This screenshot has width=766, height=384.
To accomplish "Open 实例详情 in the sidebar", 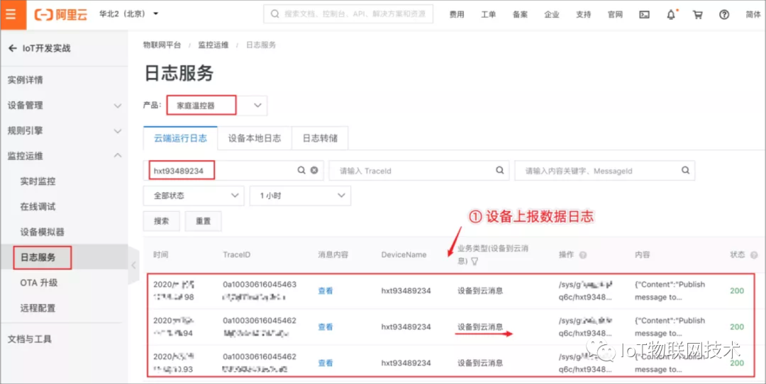I will click(x=25, y=79).
